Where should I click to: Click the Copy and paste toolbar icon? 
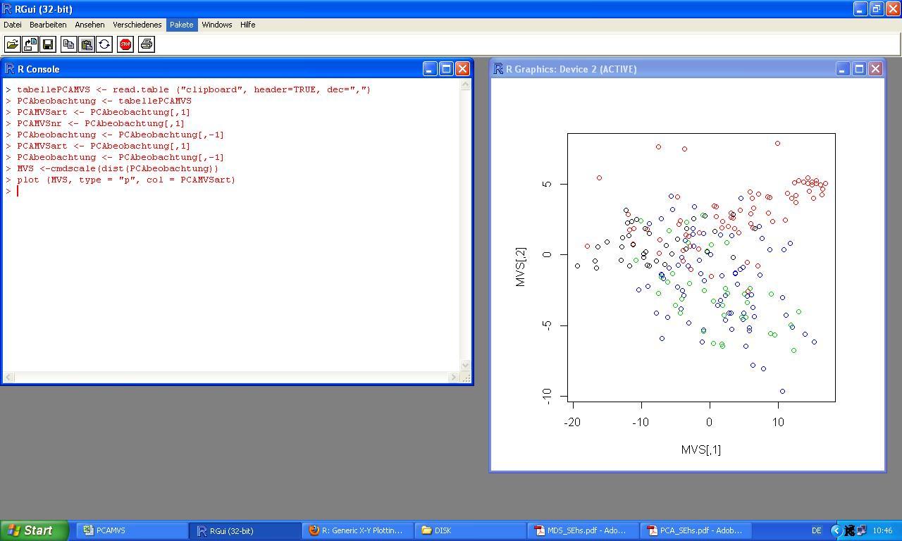(x=104, y=44)
